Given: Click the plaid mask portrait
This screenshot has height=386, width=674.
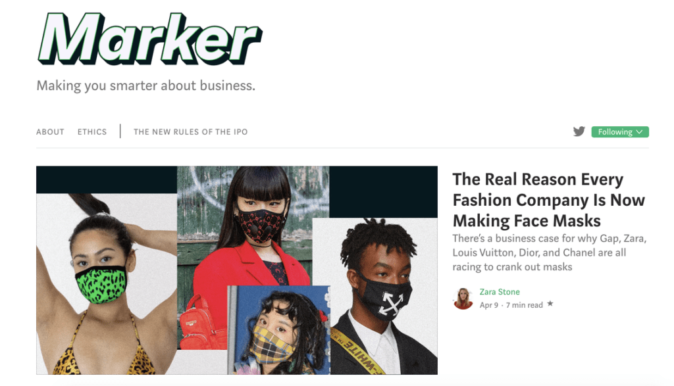Looking at the screenshot, I should click(278, 329).
